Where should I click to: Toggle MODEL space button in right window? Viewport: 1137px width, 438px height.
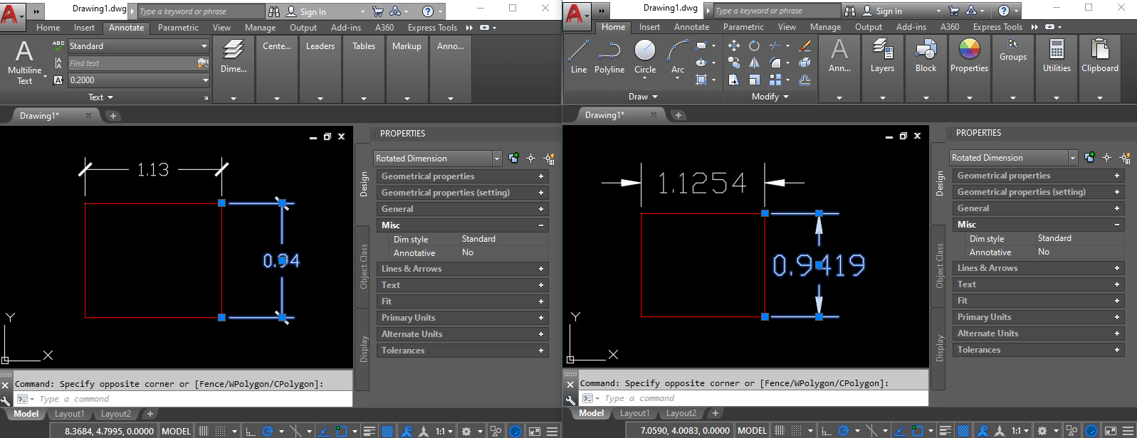click(752, 430)
